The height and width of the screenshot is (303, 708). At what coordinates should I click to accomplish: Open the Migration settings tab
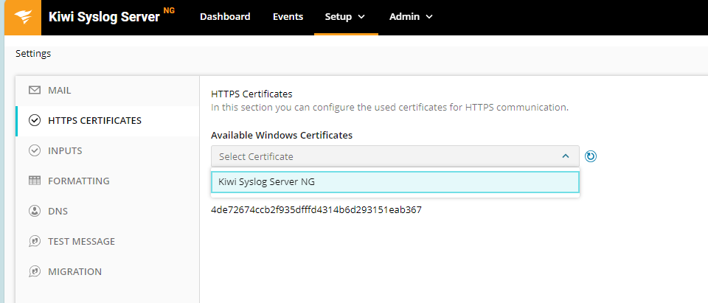point(108,271)
